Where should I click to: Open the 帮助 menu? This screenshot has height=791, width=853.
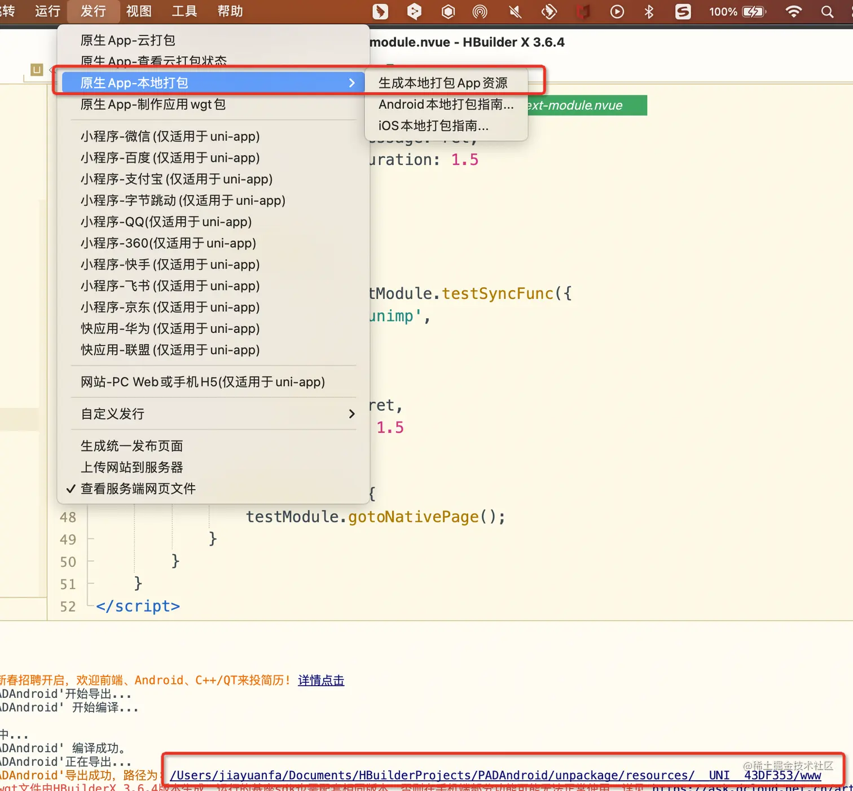coord(230,11)
